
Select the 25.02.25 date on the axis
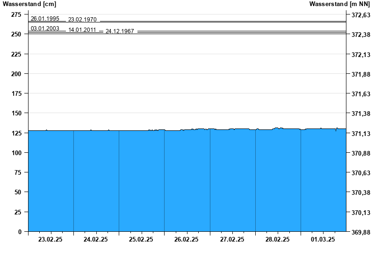pyautogui.click(x=141, y=239)
